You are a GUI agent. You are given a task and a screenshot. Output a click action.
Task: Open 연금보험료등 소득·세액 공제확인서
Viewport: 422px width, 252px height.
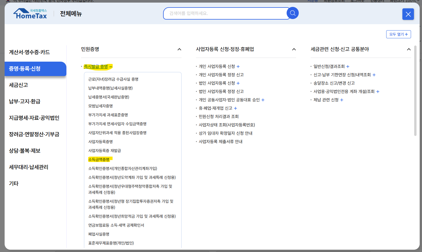click(x=116, y=225)
